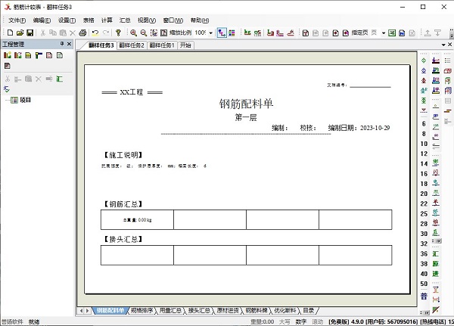Screen dimensions: 454x326
Task: Click the last page icon next to 指定页
Action: coord(346,33)
